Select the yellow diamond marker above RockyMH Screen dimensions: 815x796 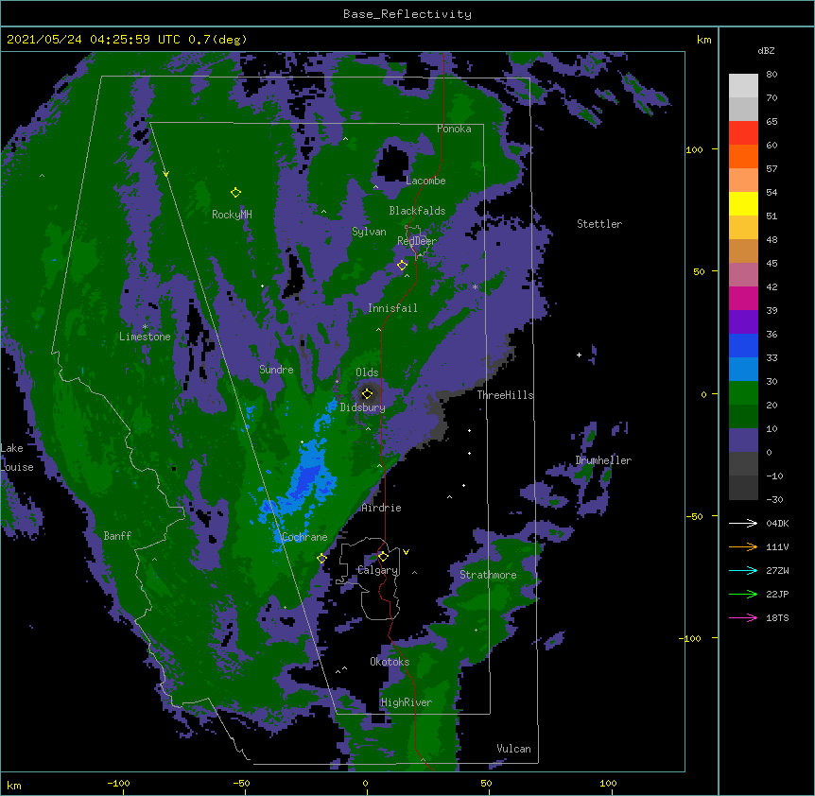[x=235, y=193]
